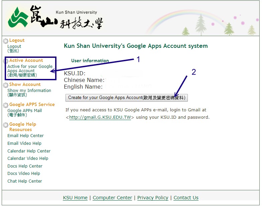Open Chat Help Center
Image resolution: width=262 pixels, height=207 pixels.
tap(25, 181)
